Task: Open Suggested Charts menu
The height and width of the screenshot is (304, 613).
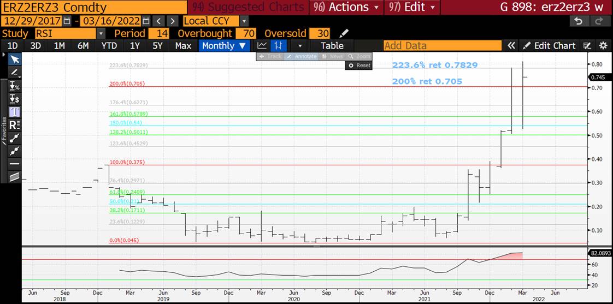Action: point(248,7)
